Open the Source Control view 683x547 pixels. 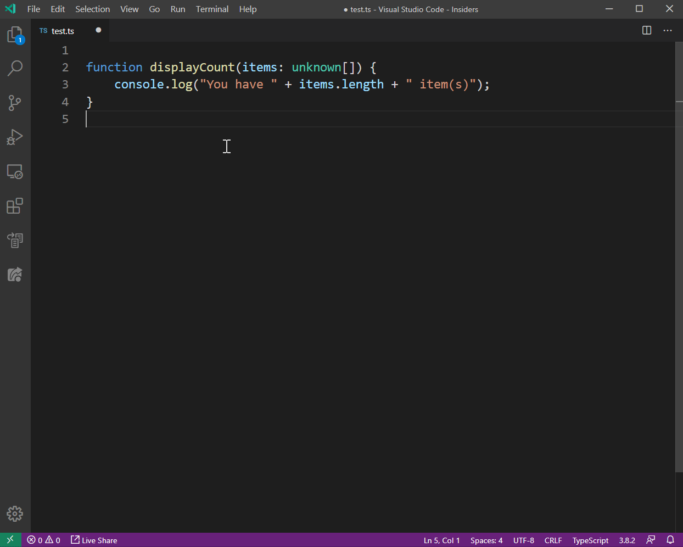(x=15, y=103)
